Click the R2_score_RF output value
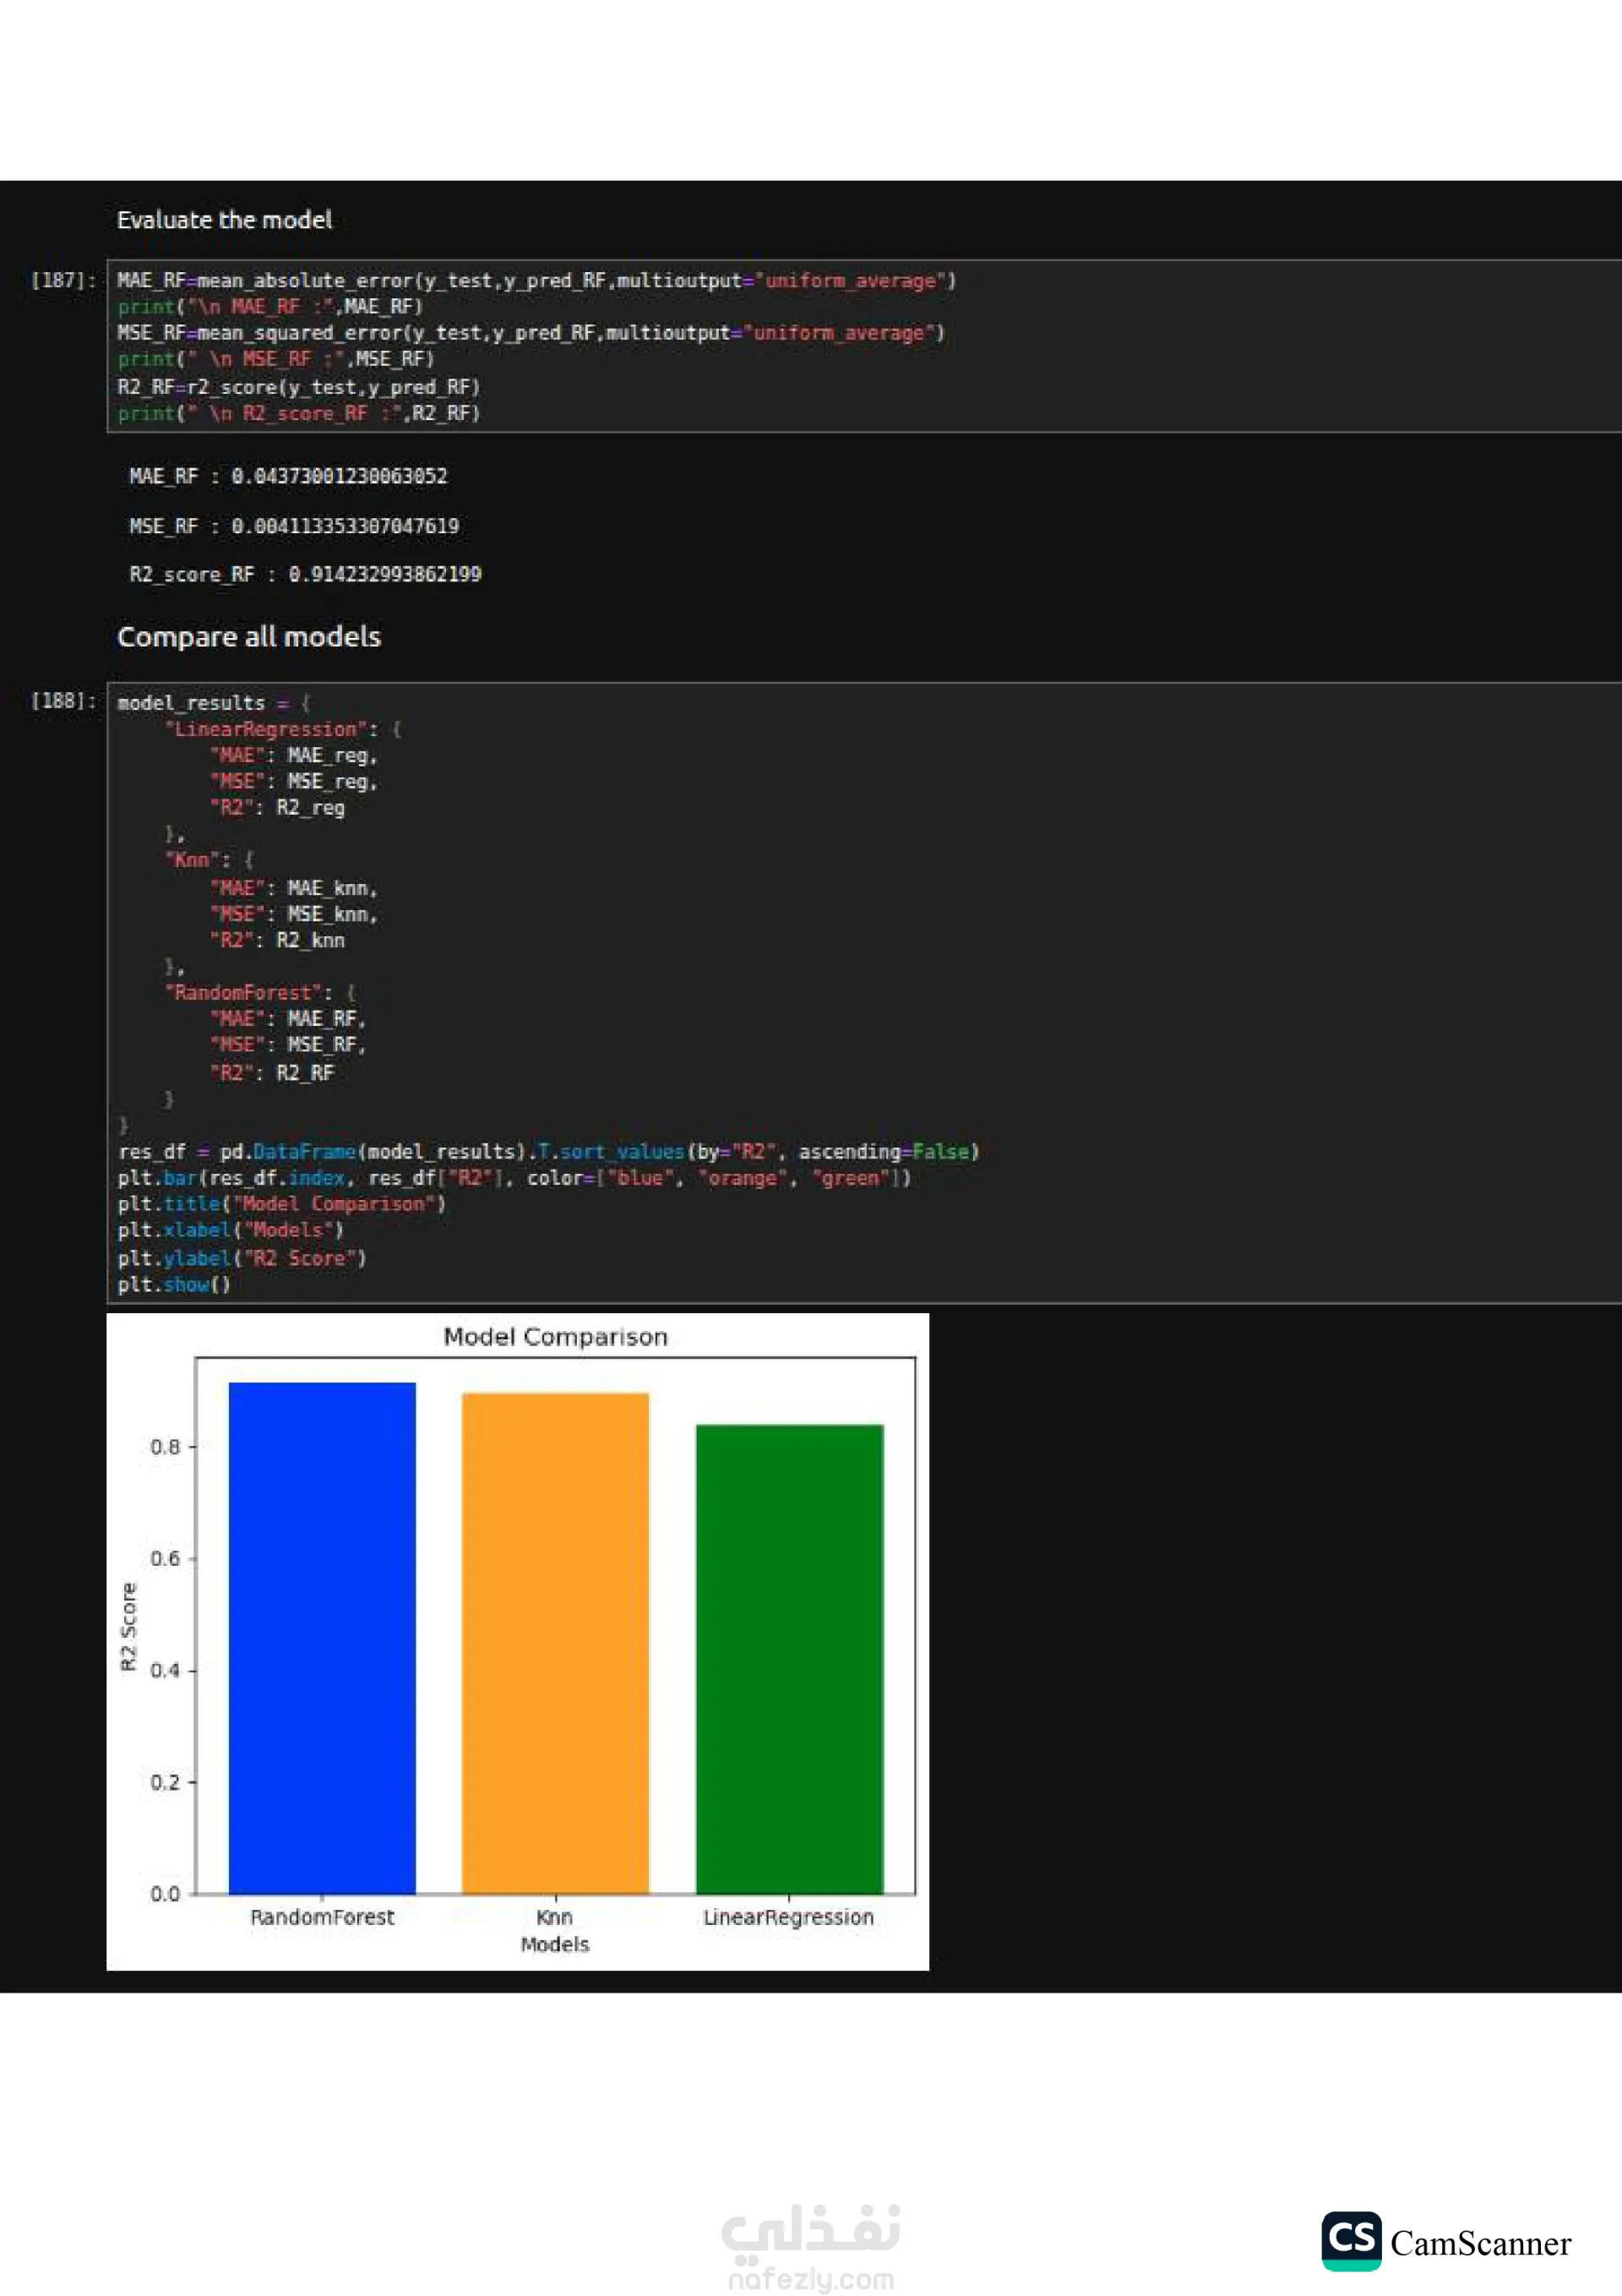The width and height of the screenshot is (1622, 2296). pos(384,575)
